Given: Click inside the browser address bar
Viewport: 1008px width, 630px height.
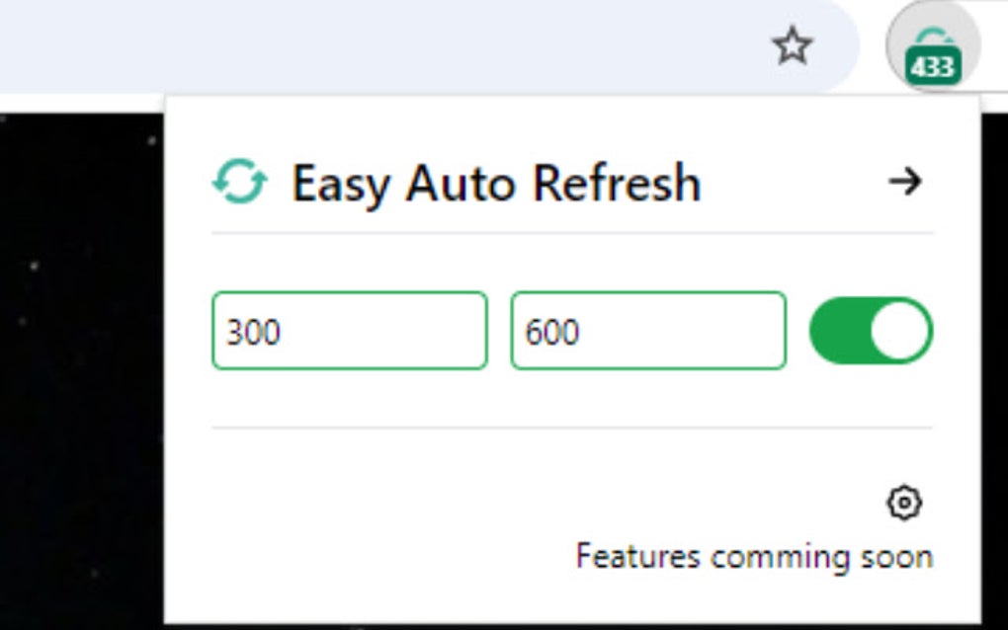Looking at the screenshot, I should pos(395,45).
